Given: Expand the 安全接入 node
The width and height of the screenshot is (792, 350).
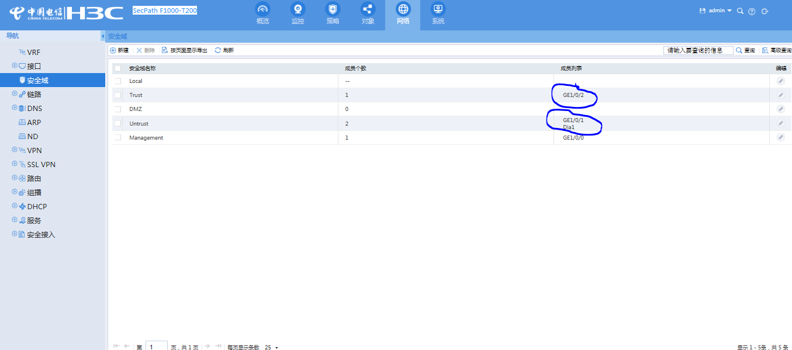Looking at the screenshot, I should pos(15,234).
